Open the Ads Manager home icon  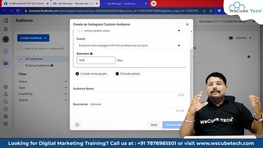[6, 20]
